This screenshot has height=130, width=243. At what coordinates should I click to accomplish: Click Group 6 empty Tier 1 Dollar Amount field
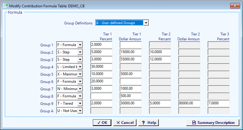coord(131,81)
